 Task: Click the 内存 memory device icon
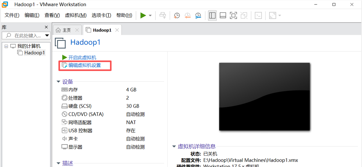(x=65, y=89)
